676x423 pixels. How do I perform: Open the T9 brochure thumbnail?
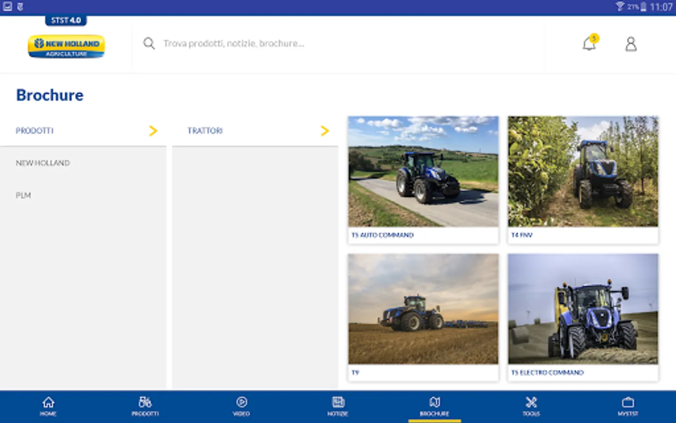(423, 309)
